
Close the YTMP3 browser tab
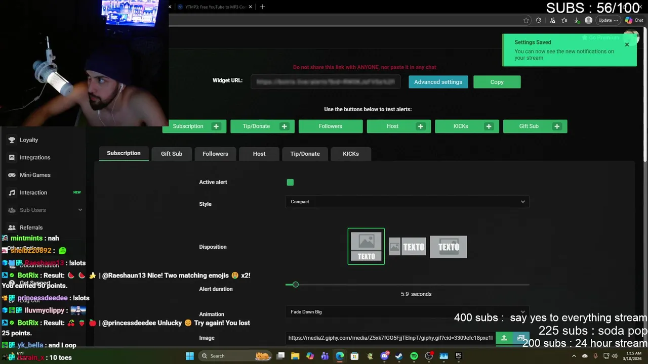pos(250,7)
